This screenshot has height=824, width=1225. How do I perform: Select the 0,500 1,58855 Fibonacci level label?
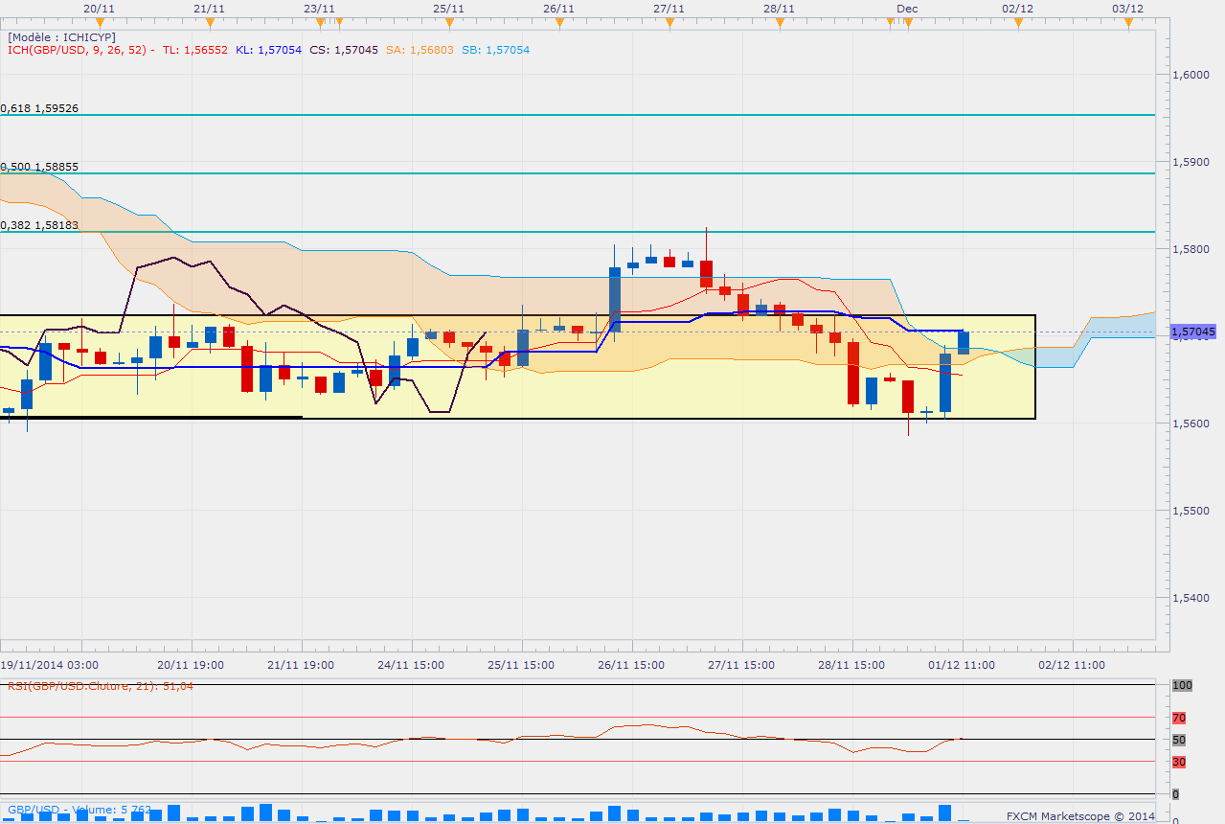point(39,167)
